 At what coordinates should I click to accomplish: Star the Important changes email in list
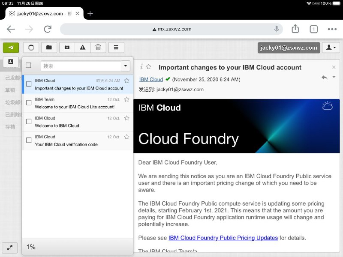[x=126, y=81]
